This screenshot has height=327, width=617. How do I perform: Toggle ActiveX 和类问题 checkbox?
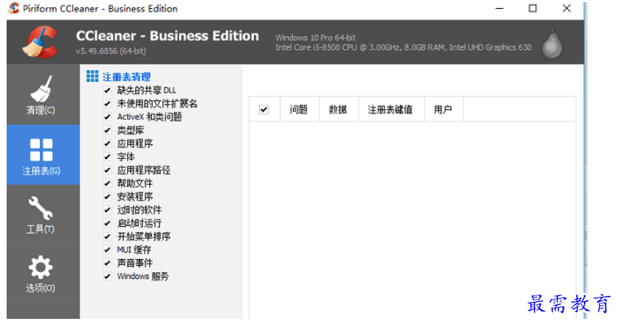(107, 117)
